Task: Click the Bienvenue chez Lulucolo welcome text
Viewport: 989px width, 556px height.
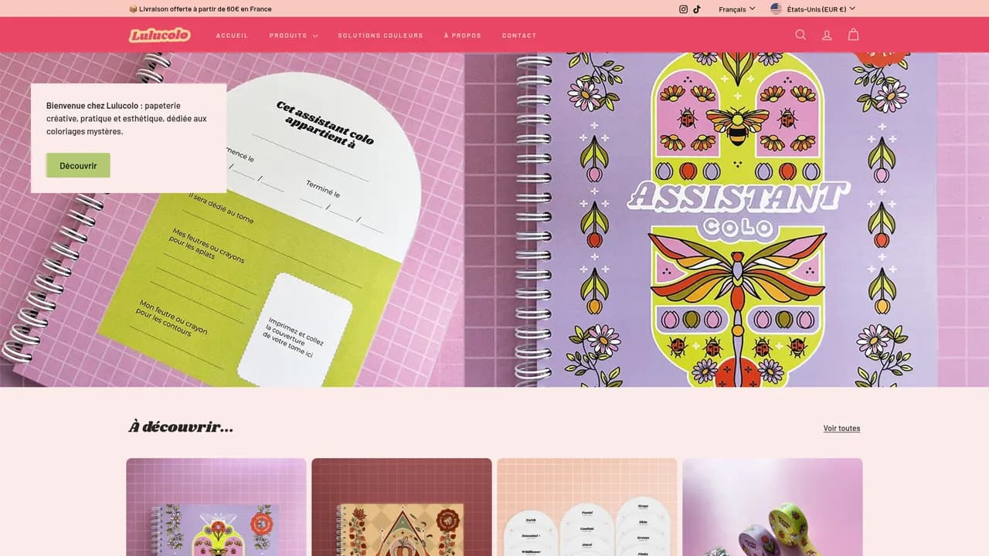Action: click(127, 118)
